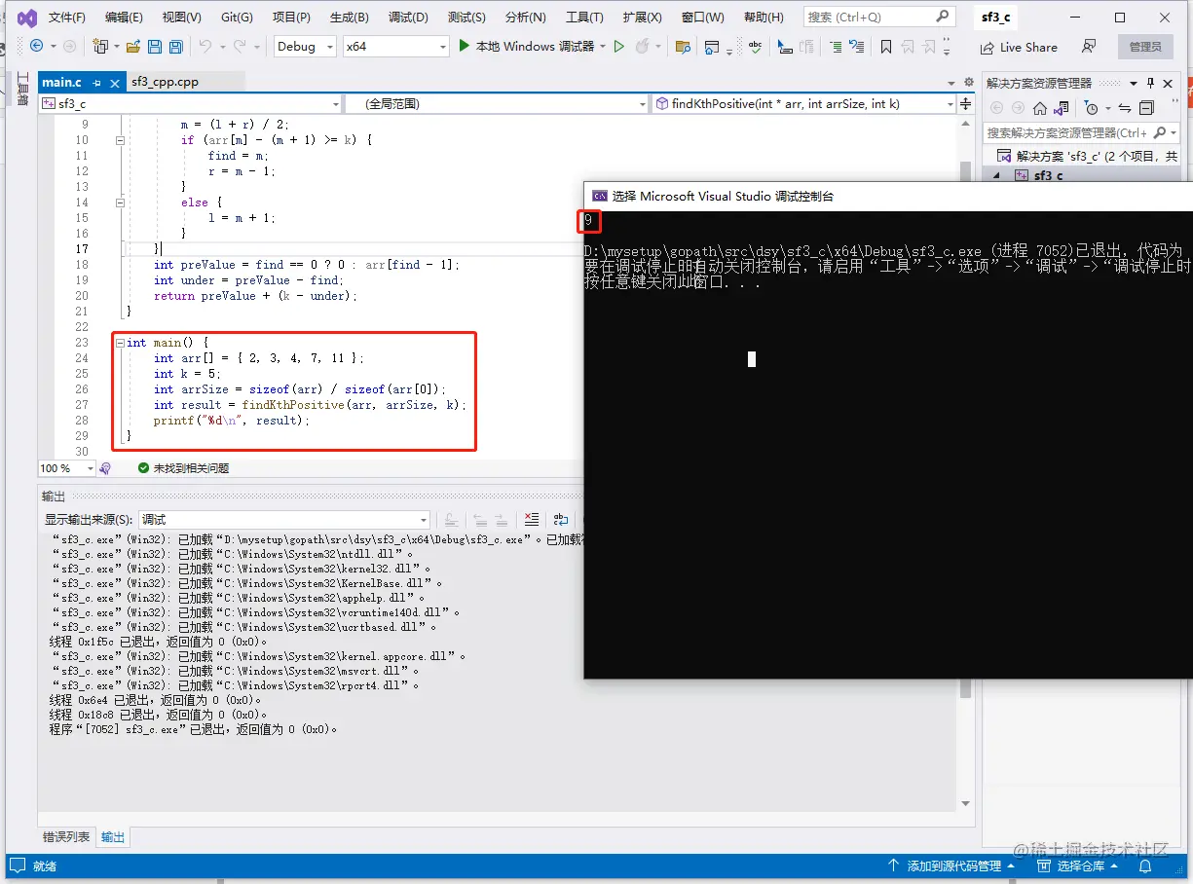Click the home icon in Solution Explorer
This screenshot has width=1193, height=884.
click(x=1040, y=108)
